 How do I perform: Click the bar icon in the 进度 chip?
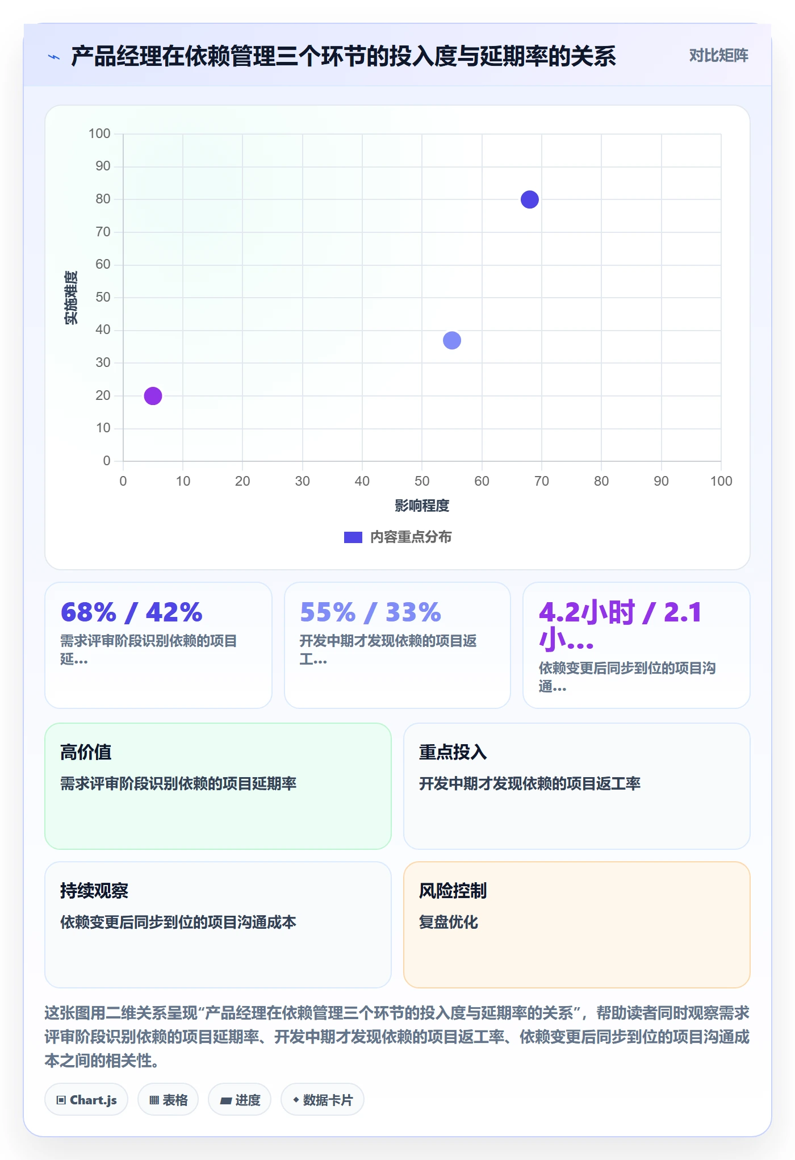point(225,1101)
